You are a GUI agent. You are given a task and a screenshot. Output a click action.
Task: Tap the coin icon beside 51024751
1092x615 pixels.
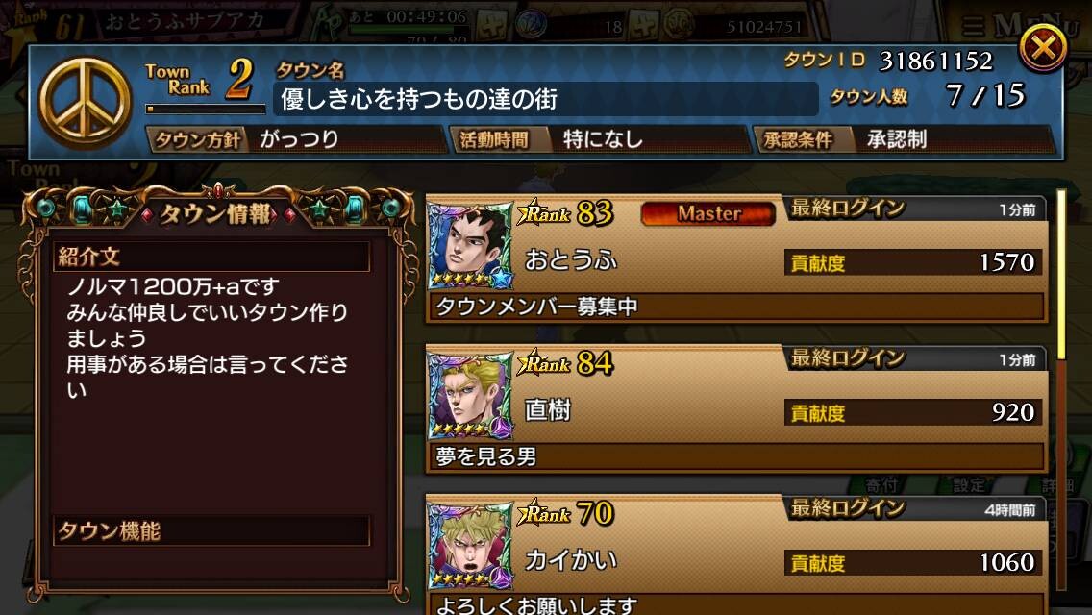[x=678, y=26]
